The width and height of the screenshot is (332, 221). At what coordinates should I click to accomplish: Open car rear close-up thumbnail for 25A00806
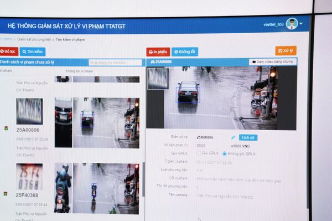coord(63,122)
